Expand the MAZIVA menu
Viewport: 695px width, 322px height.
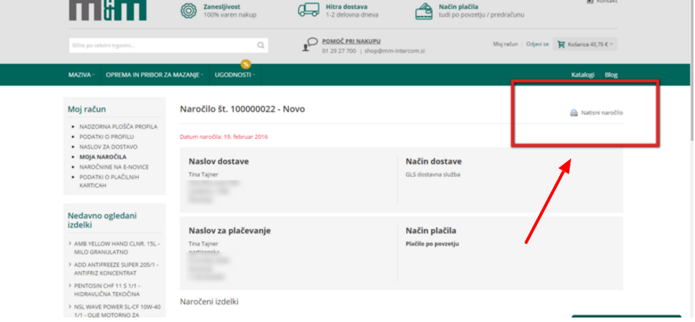[82, 75]
